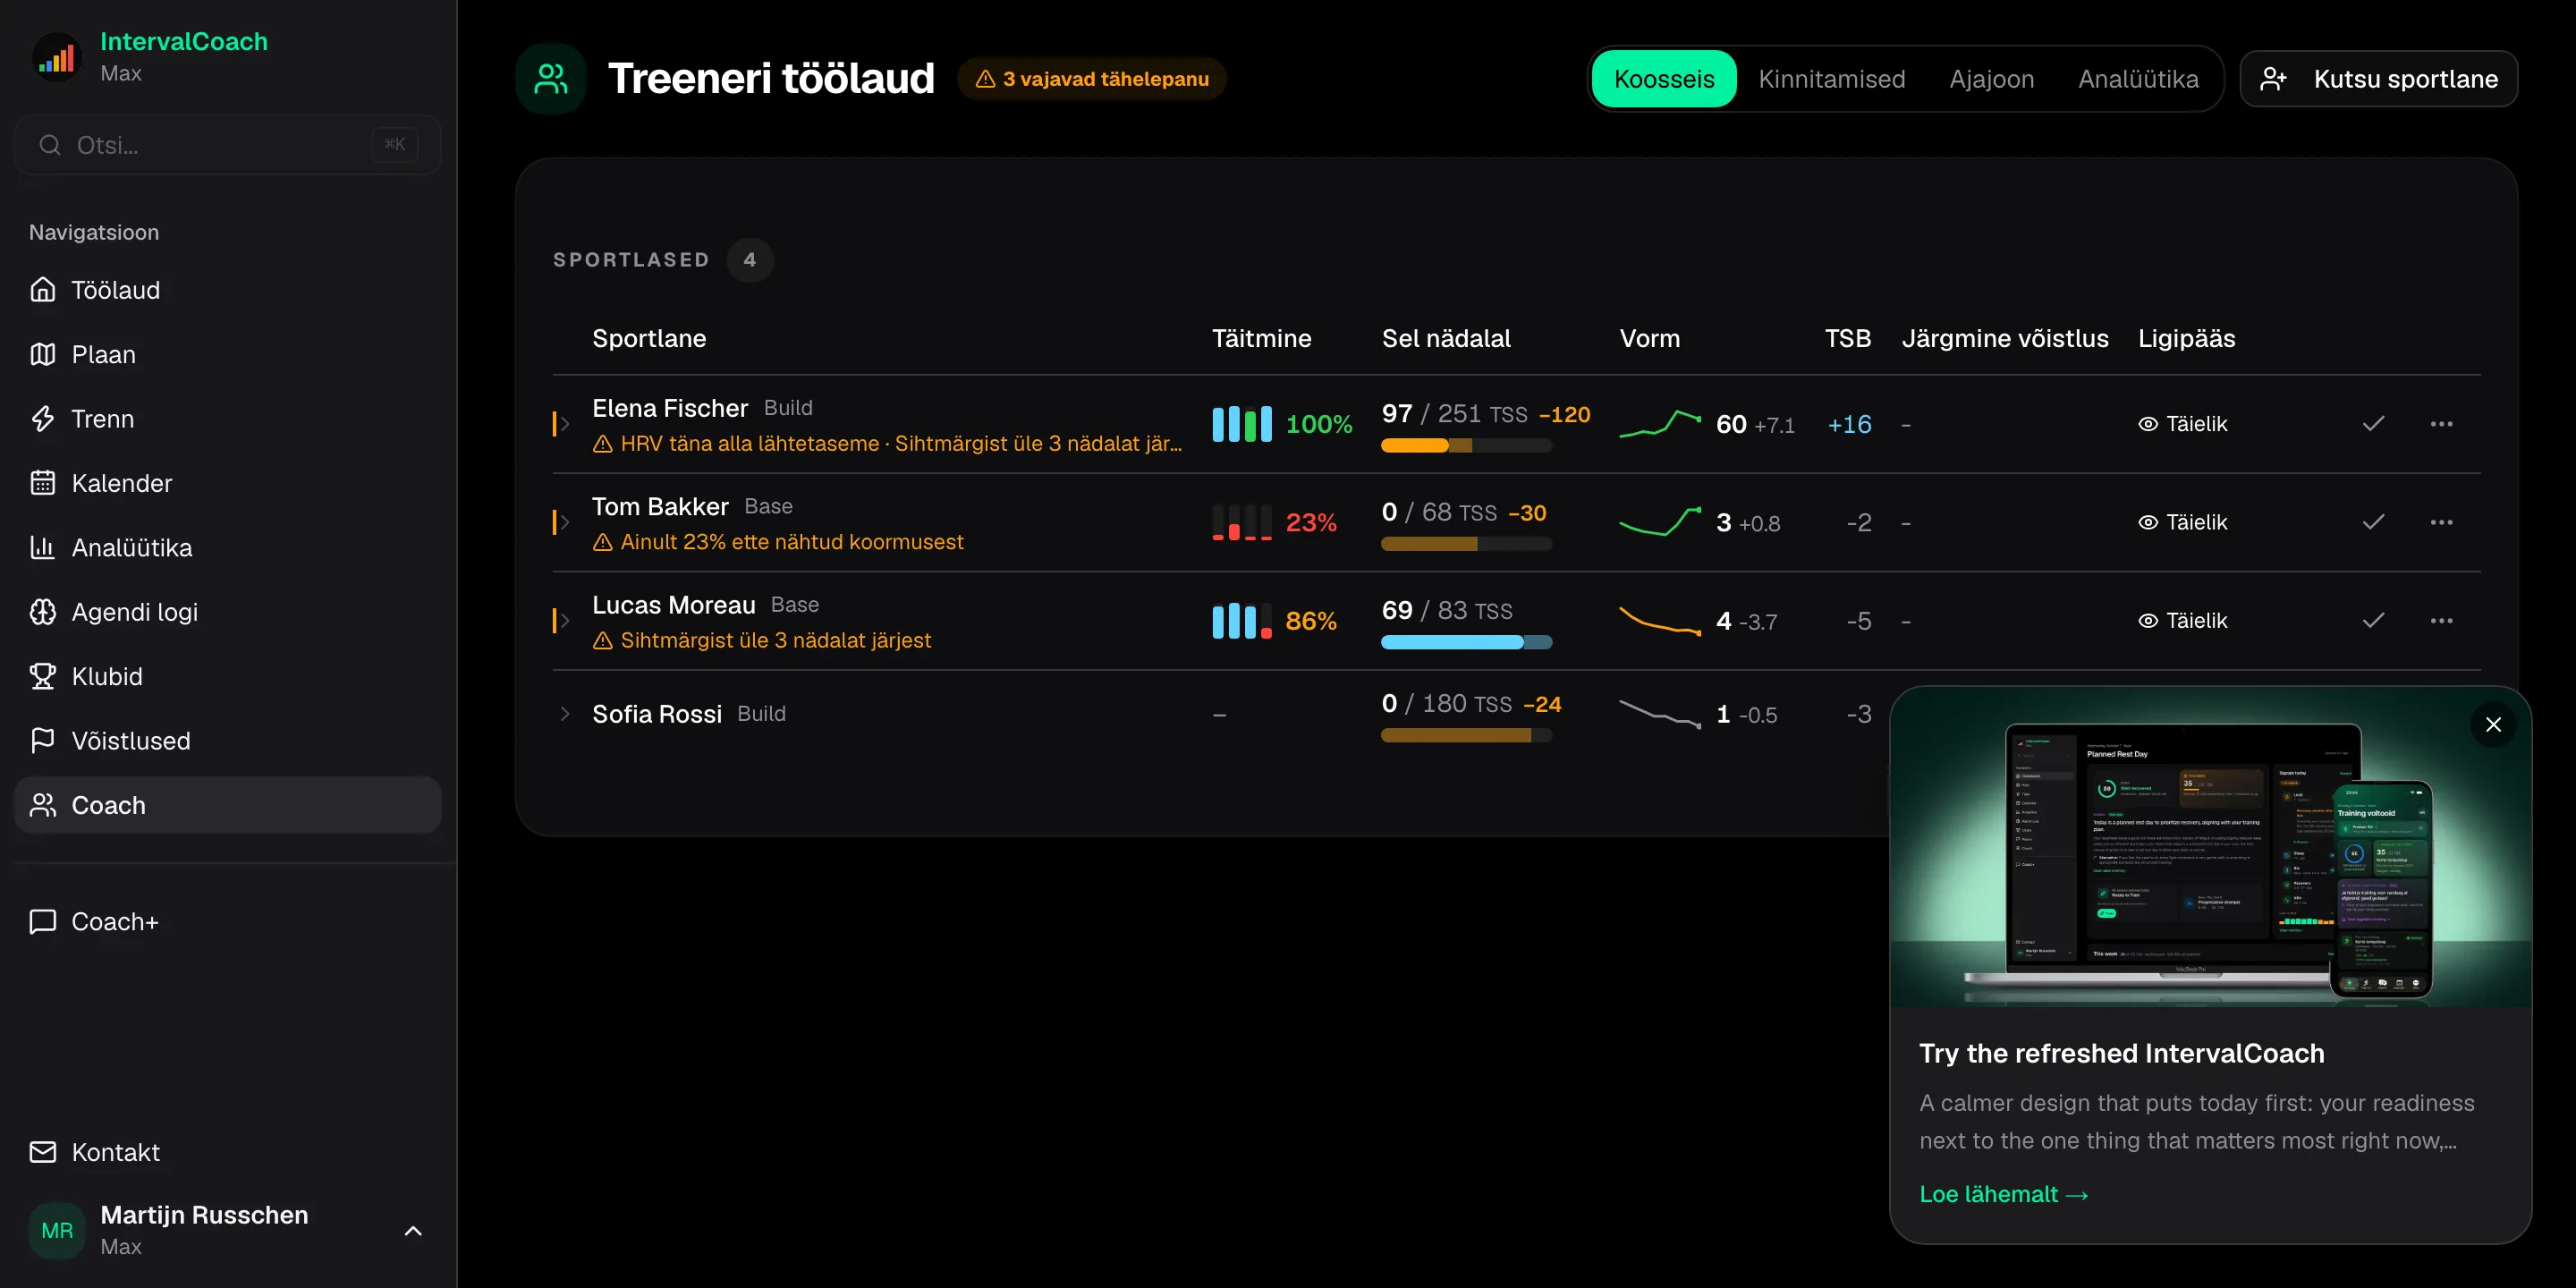2576x1288 pixels.
Task: Expand Lucas Moreau row chevron
Action: pyautogui.click(x=565, y=621)
